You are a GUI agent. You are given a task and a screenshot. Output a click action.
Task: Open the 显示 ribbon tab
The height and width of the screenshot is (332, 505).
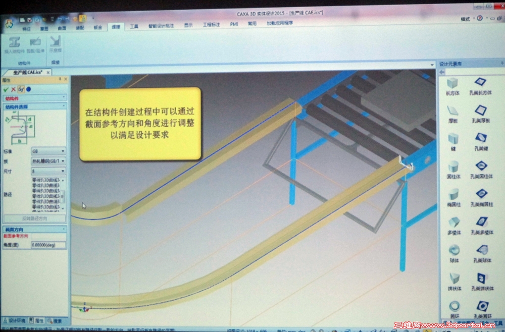pyautogui.click(x=188, y=25)
